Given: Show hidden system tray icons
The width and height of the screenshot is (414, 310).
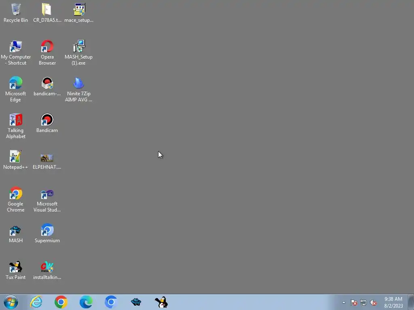Looking at the screenshot, I should point(344,302).
